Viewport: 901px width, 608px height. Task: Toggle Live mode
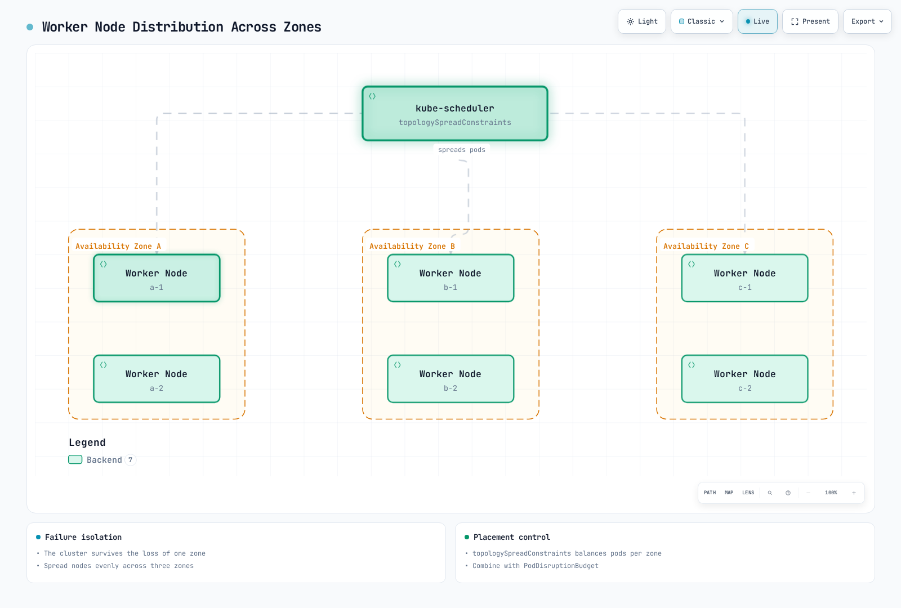pos(757,21)
